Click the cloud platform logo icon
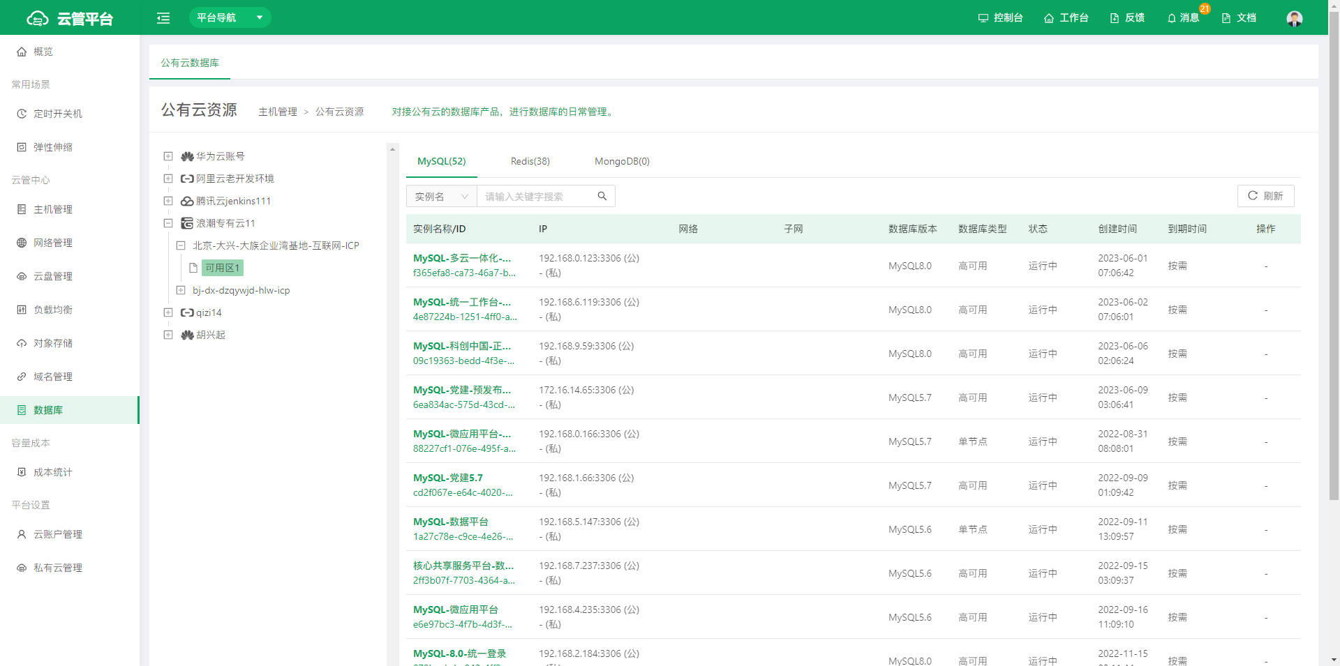 [37, 18]
